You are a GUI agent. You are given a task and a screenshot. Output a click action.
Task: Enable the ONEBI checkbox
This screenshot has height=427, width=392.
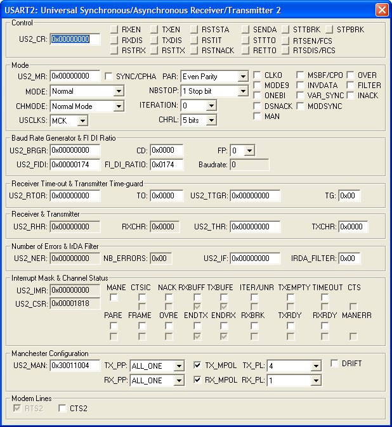pyautogui.click(x=257, y=95)
